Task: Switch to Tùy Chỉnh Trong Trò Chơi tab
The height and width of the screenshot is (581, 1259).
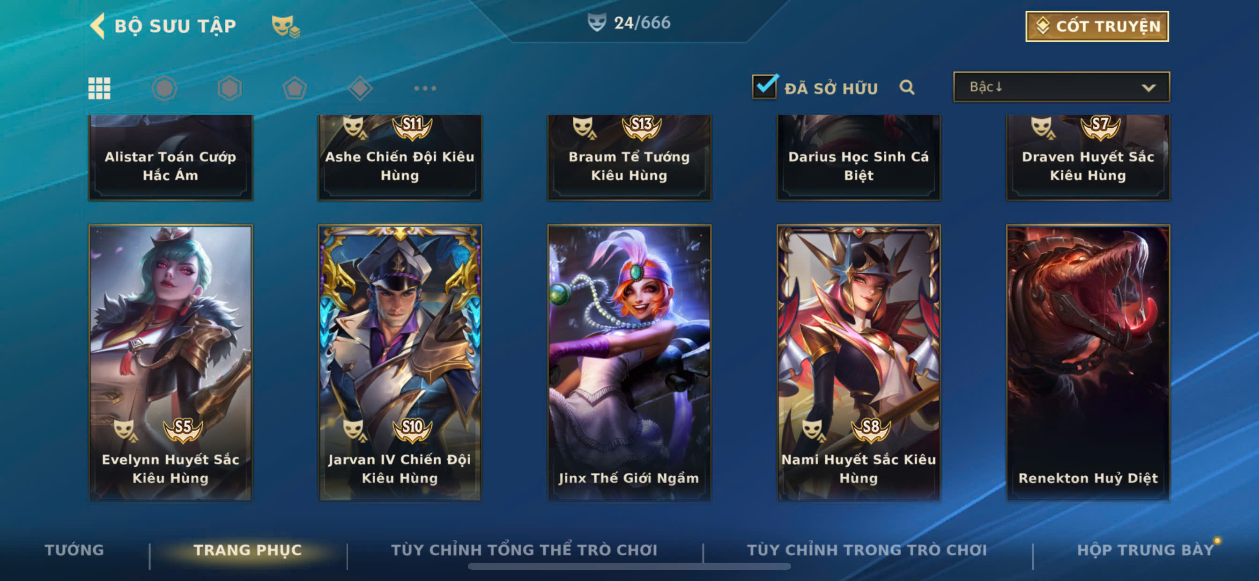Action: pyautogui.click(x=867, y=550)
